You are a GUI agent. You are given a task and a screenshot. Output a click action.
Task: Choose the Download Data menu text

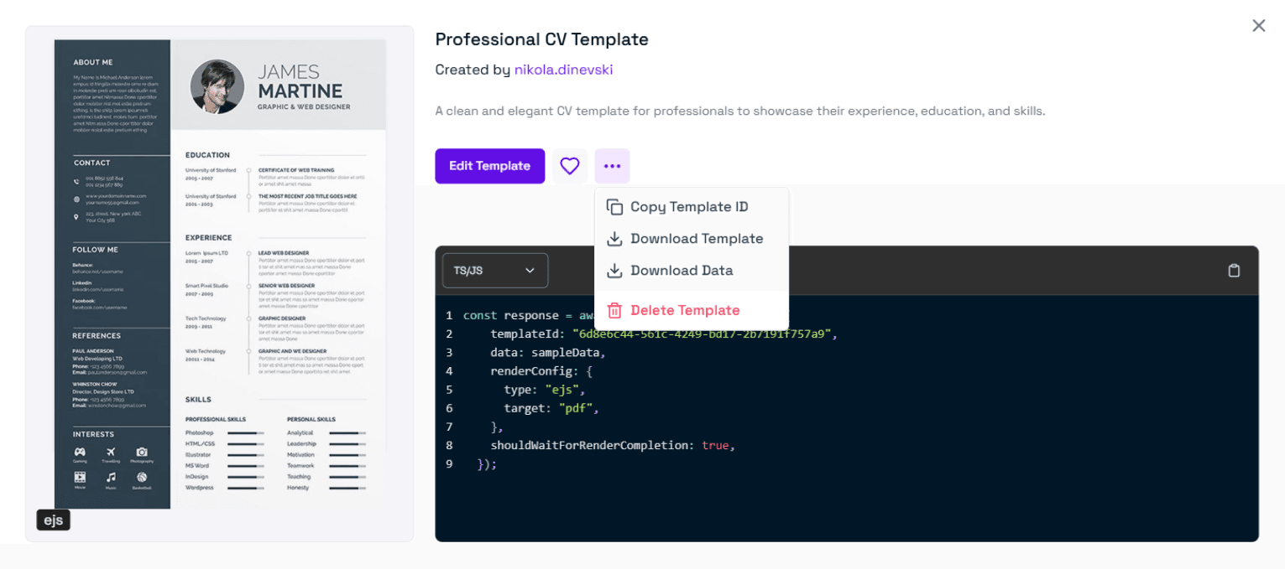coord(682,271)
